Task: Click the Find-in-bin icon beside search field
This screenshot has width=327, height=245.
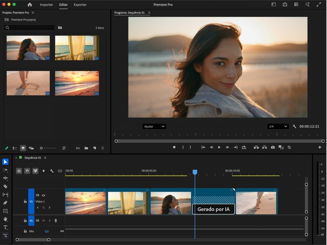Action: coord(60,27)
